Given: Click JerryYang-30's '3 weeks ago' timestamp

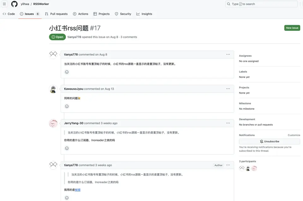Looking at the screenshot, I should point(109,123).
